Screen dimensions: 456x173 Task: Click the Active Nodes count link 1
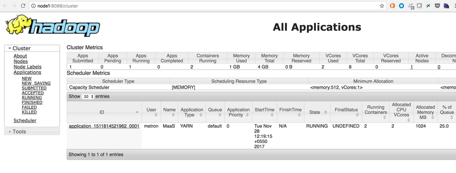tap(412, 67)
